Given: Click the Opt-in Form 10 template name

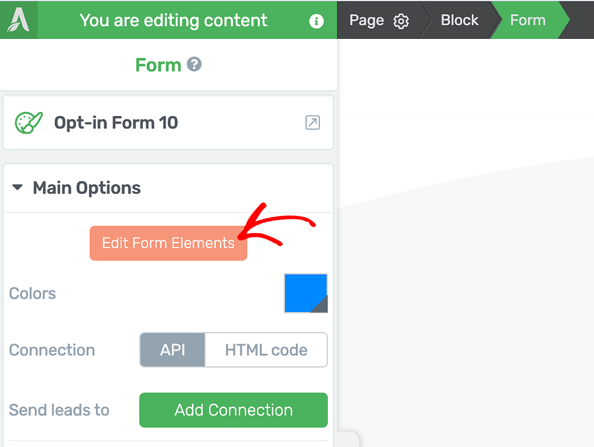Looking at the screenshot, I should pyautogui.click(x=116, y=122).
